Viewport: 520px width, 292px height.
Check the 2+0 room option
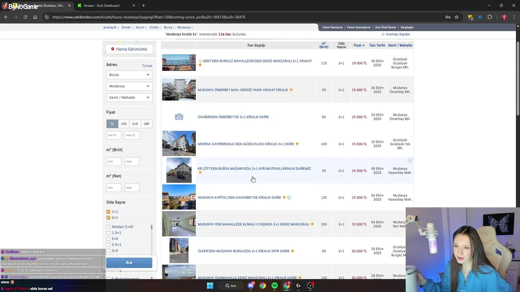[108, 239]
